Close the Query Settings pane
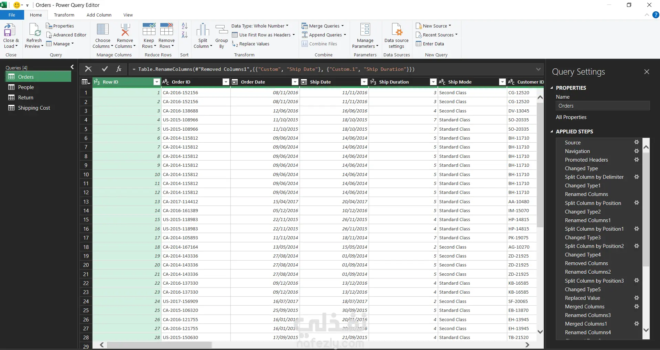Viewport: 660px width, 350px height. tap(647, 72)
